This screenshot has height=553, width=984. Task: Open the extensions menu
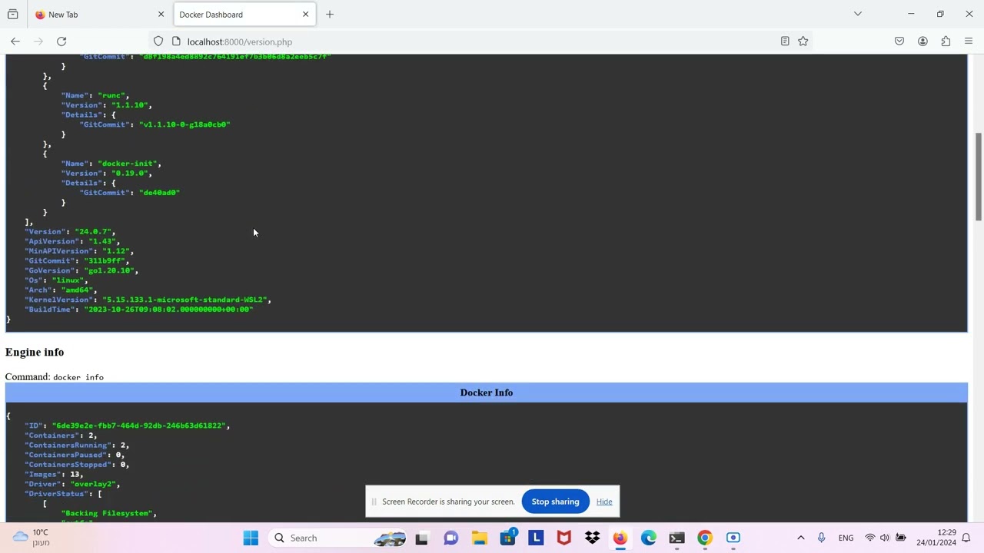(946, 41)
